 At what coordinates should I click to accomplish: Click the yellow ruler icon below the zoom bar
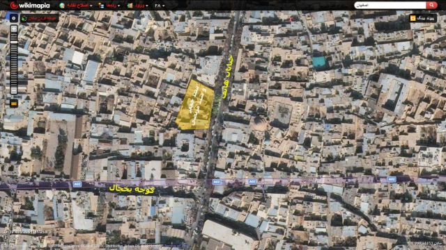14,103
